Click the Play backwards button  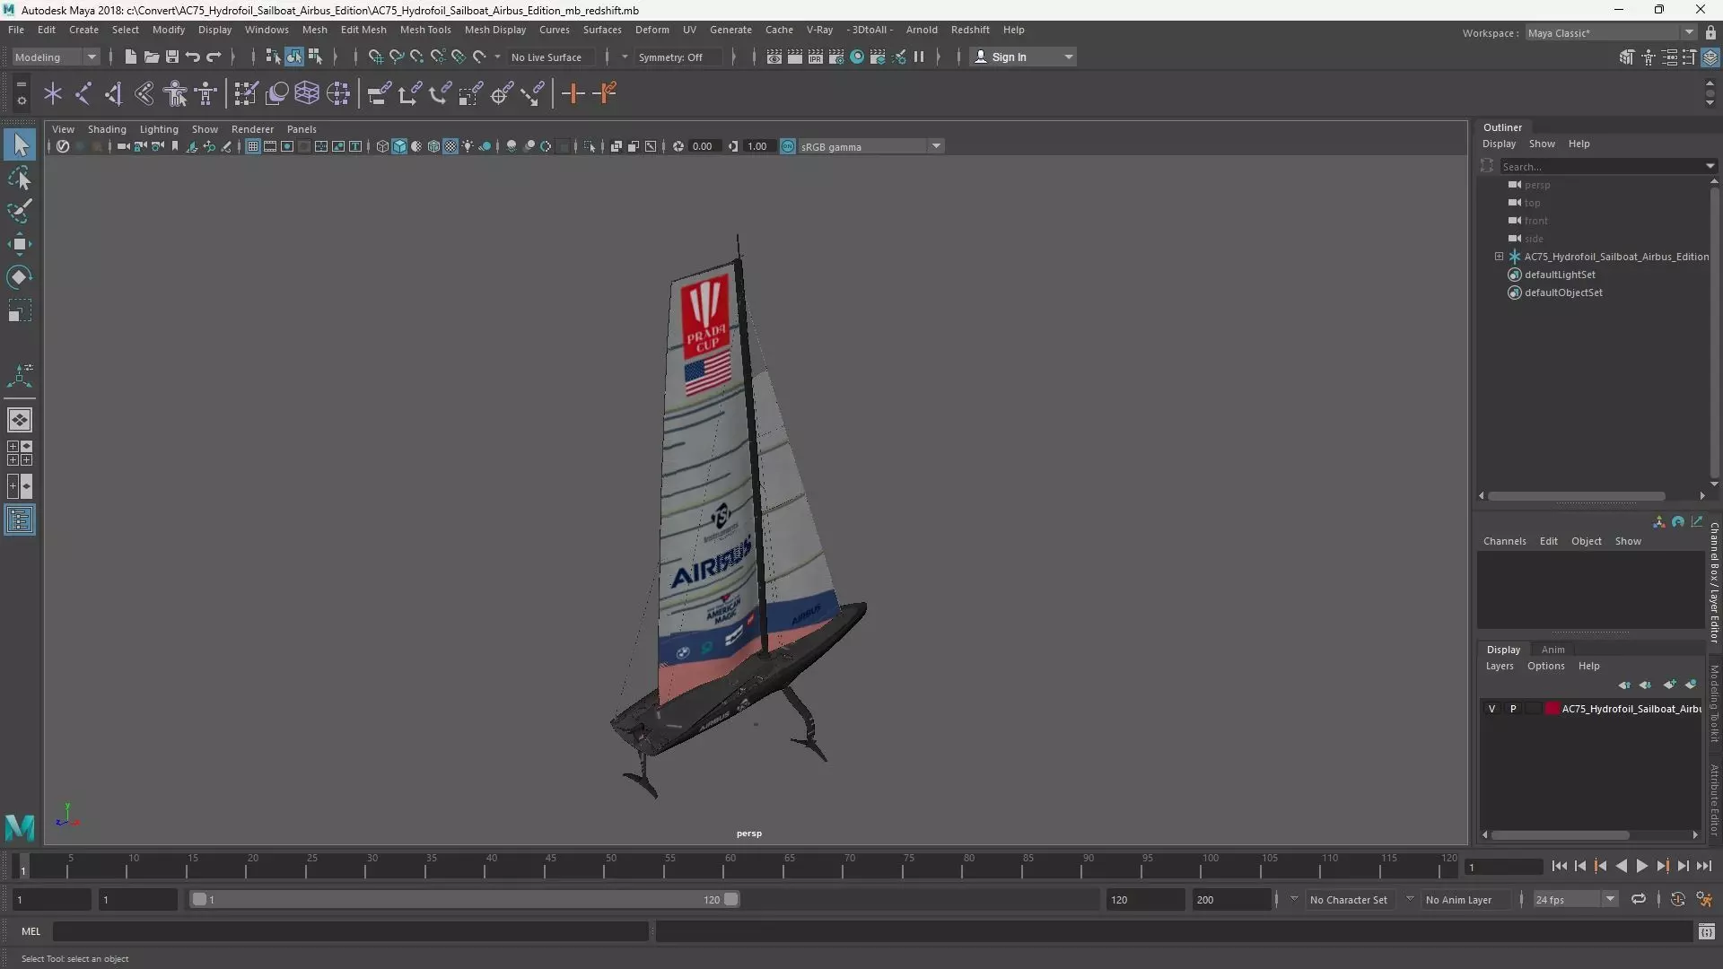(1621, 866)
